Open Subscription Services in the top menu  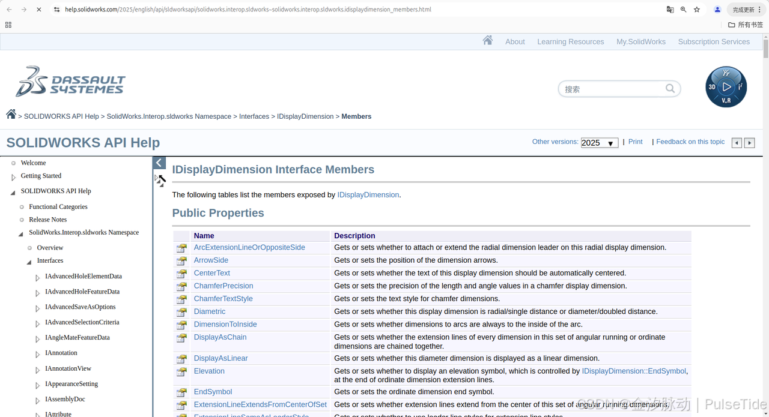point(714,41)
